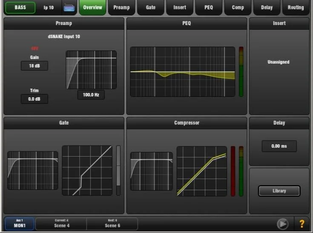Image resolution: width=313 pixels, height=233 pixels.
Task: Click the PEQ frequency response curve graph
Action: (x=183, y=72)
